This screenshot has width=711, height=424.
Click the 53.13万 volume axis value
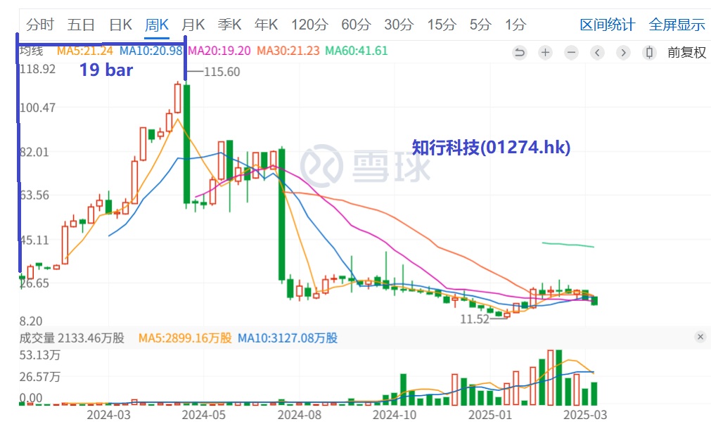click(x=40, y=355)
